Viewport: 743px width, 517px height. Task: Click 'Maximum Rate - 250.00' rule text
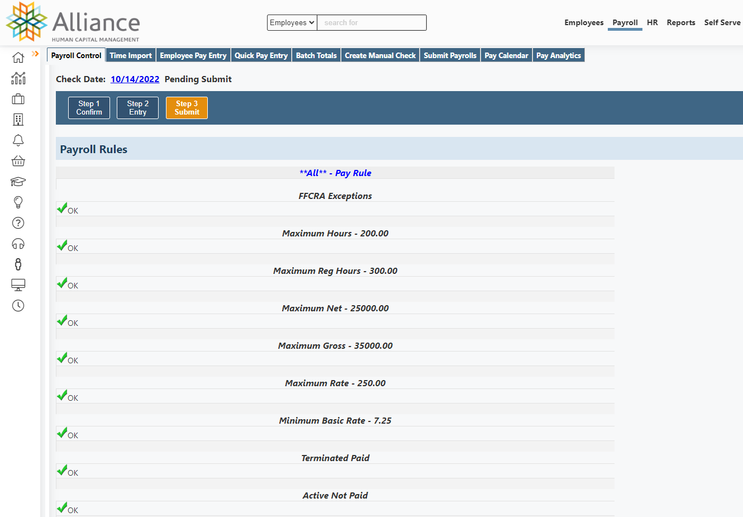[335, 383]
